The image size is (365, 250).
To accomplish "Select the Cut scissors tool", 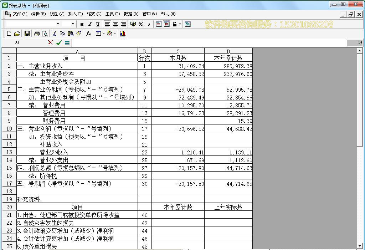I will pyautogui.click(x=55, y=33).
